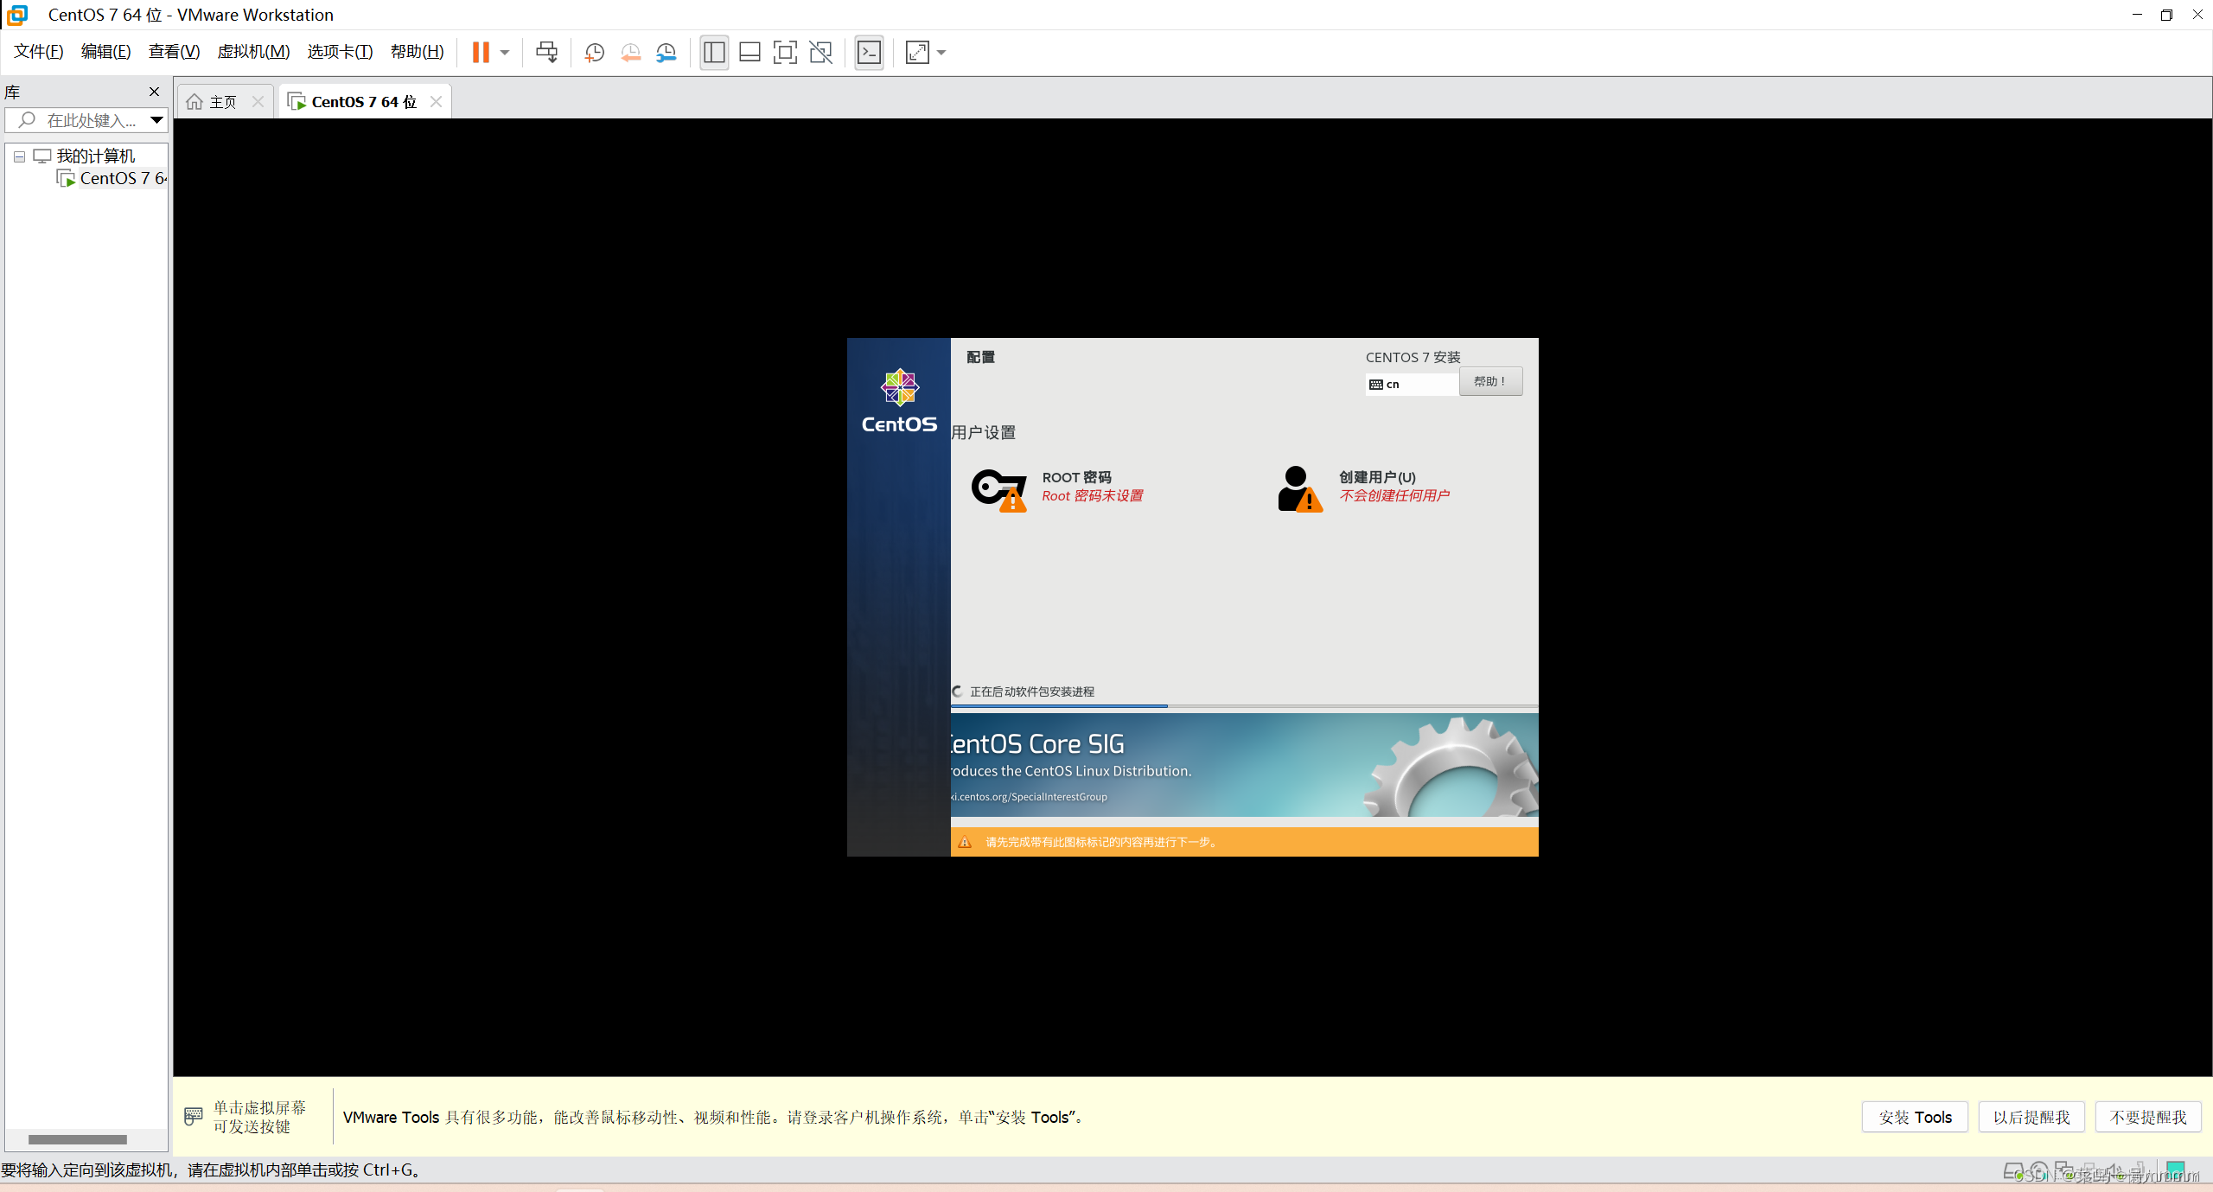Viewport: 2213px width, 1192px height.
Task: Open the dropdown next to suspend button
Action: tap(505, 52)
